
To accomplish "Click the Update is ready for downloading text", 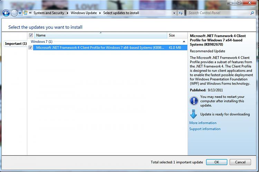I will coord(225,114).
